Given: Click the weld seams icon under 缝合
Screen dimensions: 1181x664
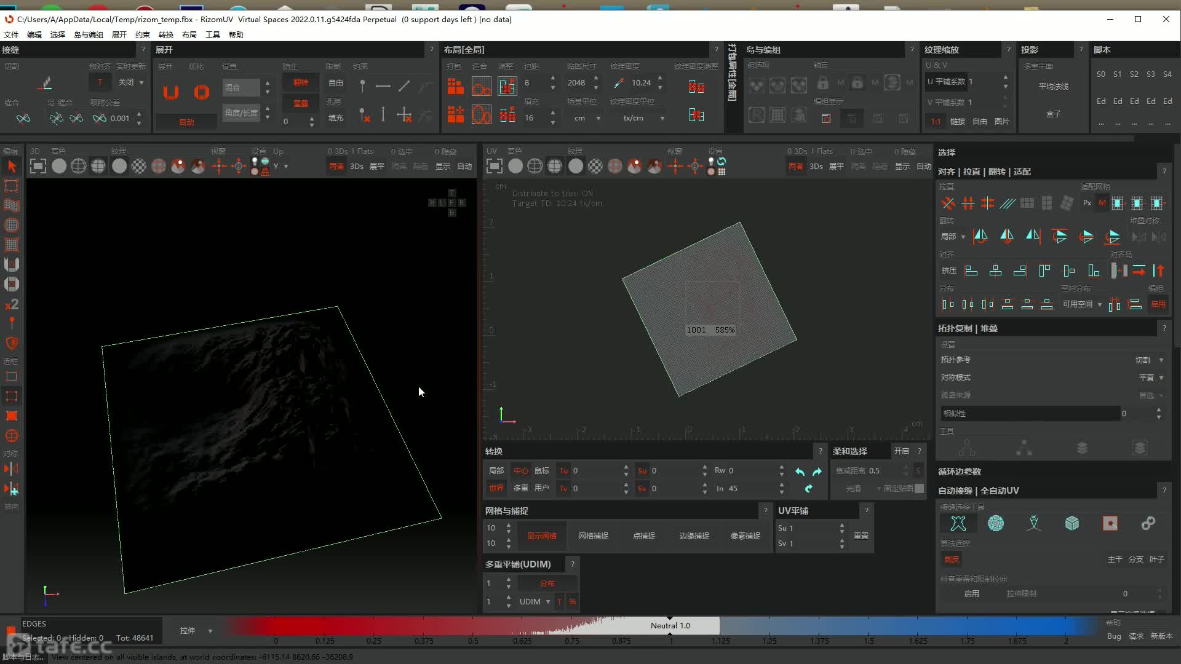Looking at the screenshot, I should click(x=23, y=118).
